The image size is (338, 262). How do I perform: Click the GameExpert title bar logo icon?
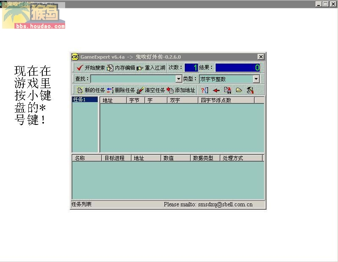[x=75, y=57]
